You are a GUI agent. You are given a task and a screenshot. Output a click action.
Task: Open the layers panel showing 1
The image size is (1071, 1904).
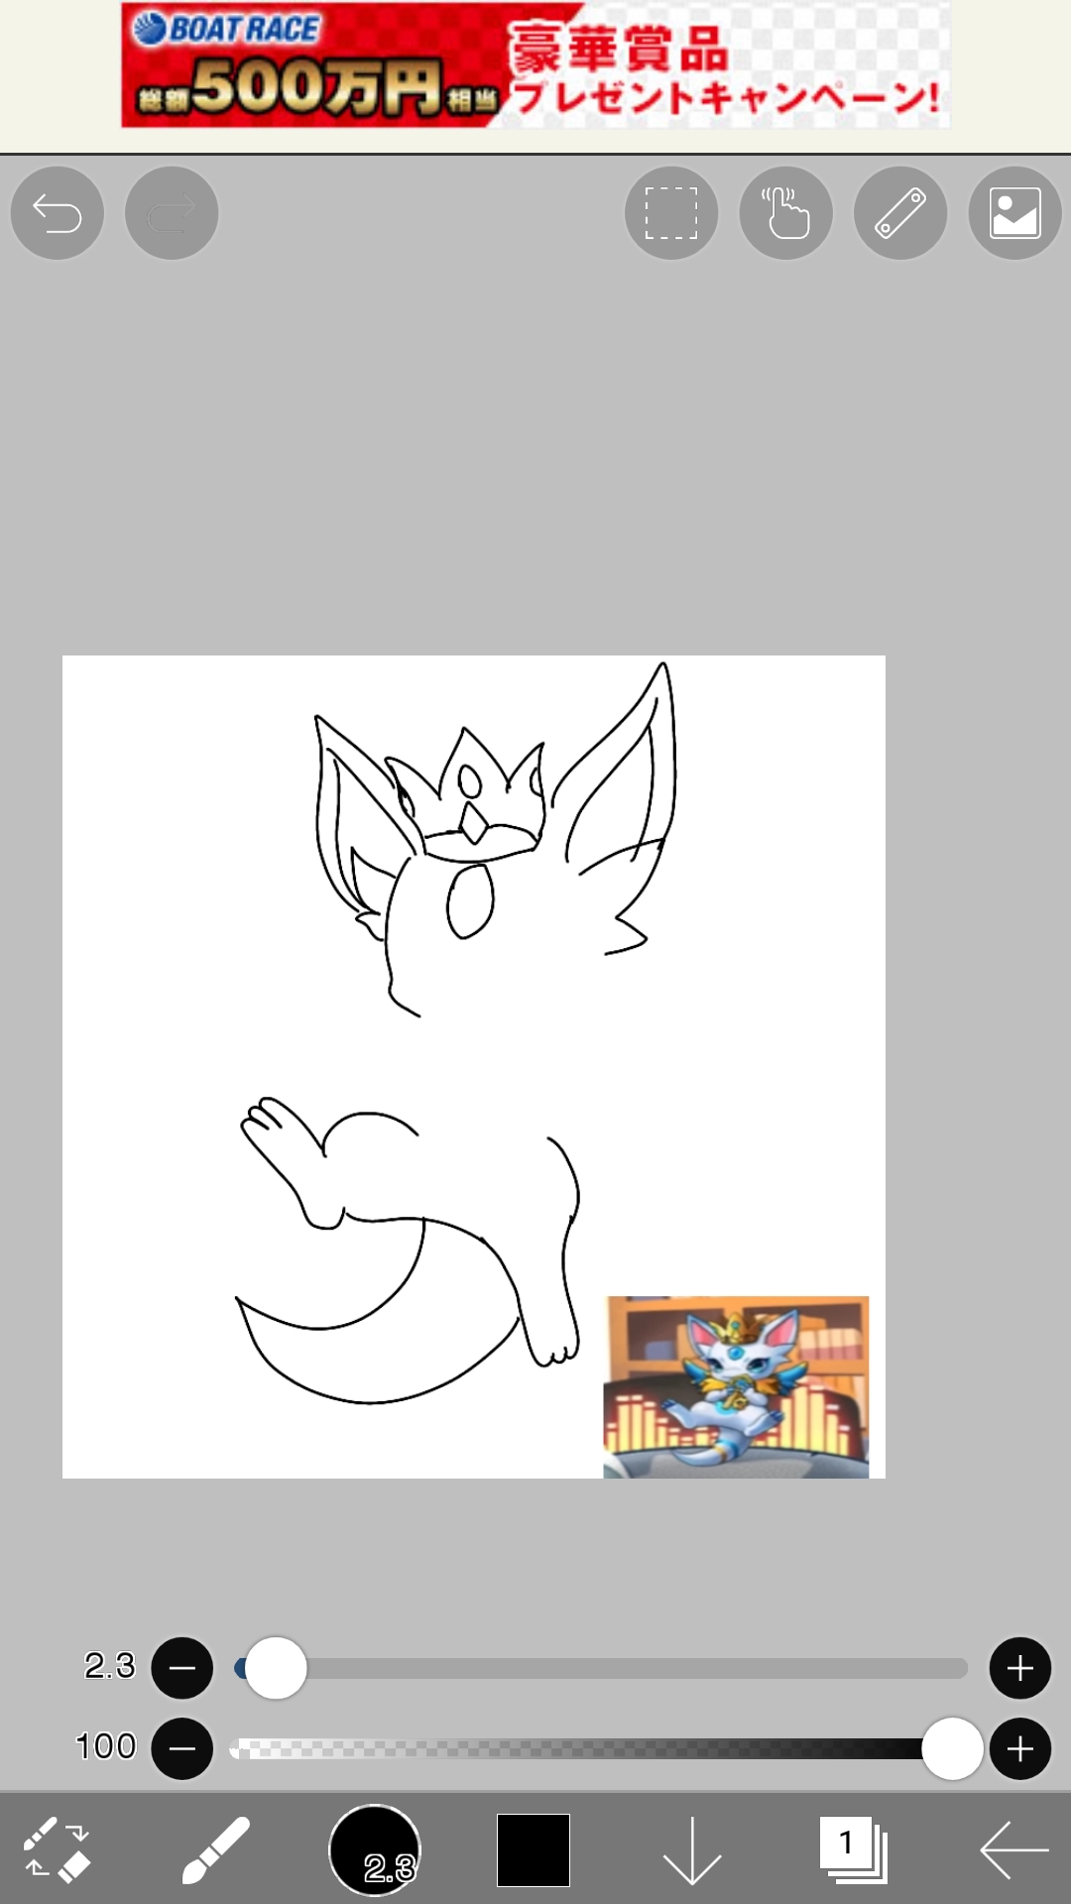tap(852, 1849)
